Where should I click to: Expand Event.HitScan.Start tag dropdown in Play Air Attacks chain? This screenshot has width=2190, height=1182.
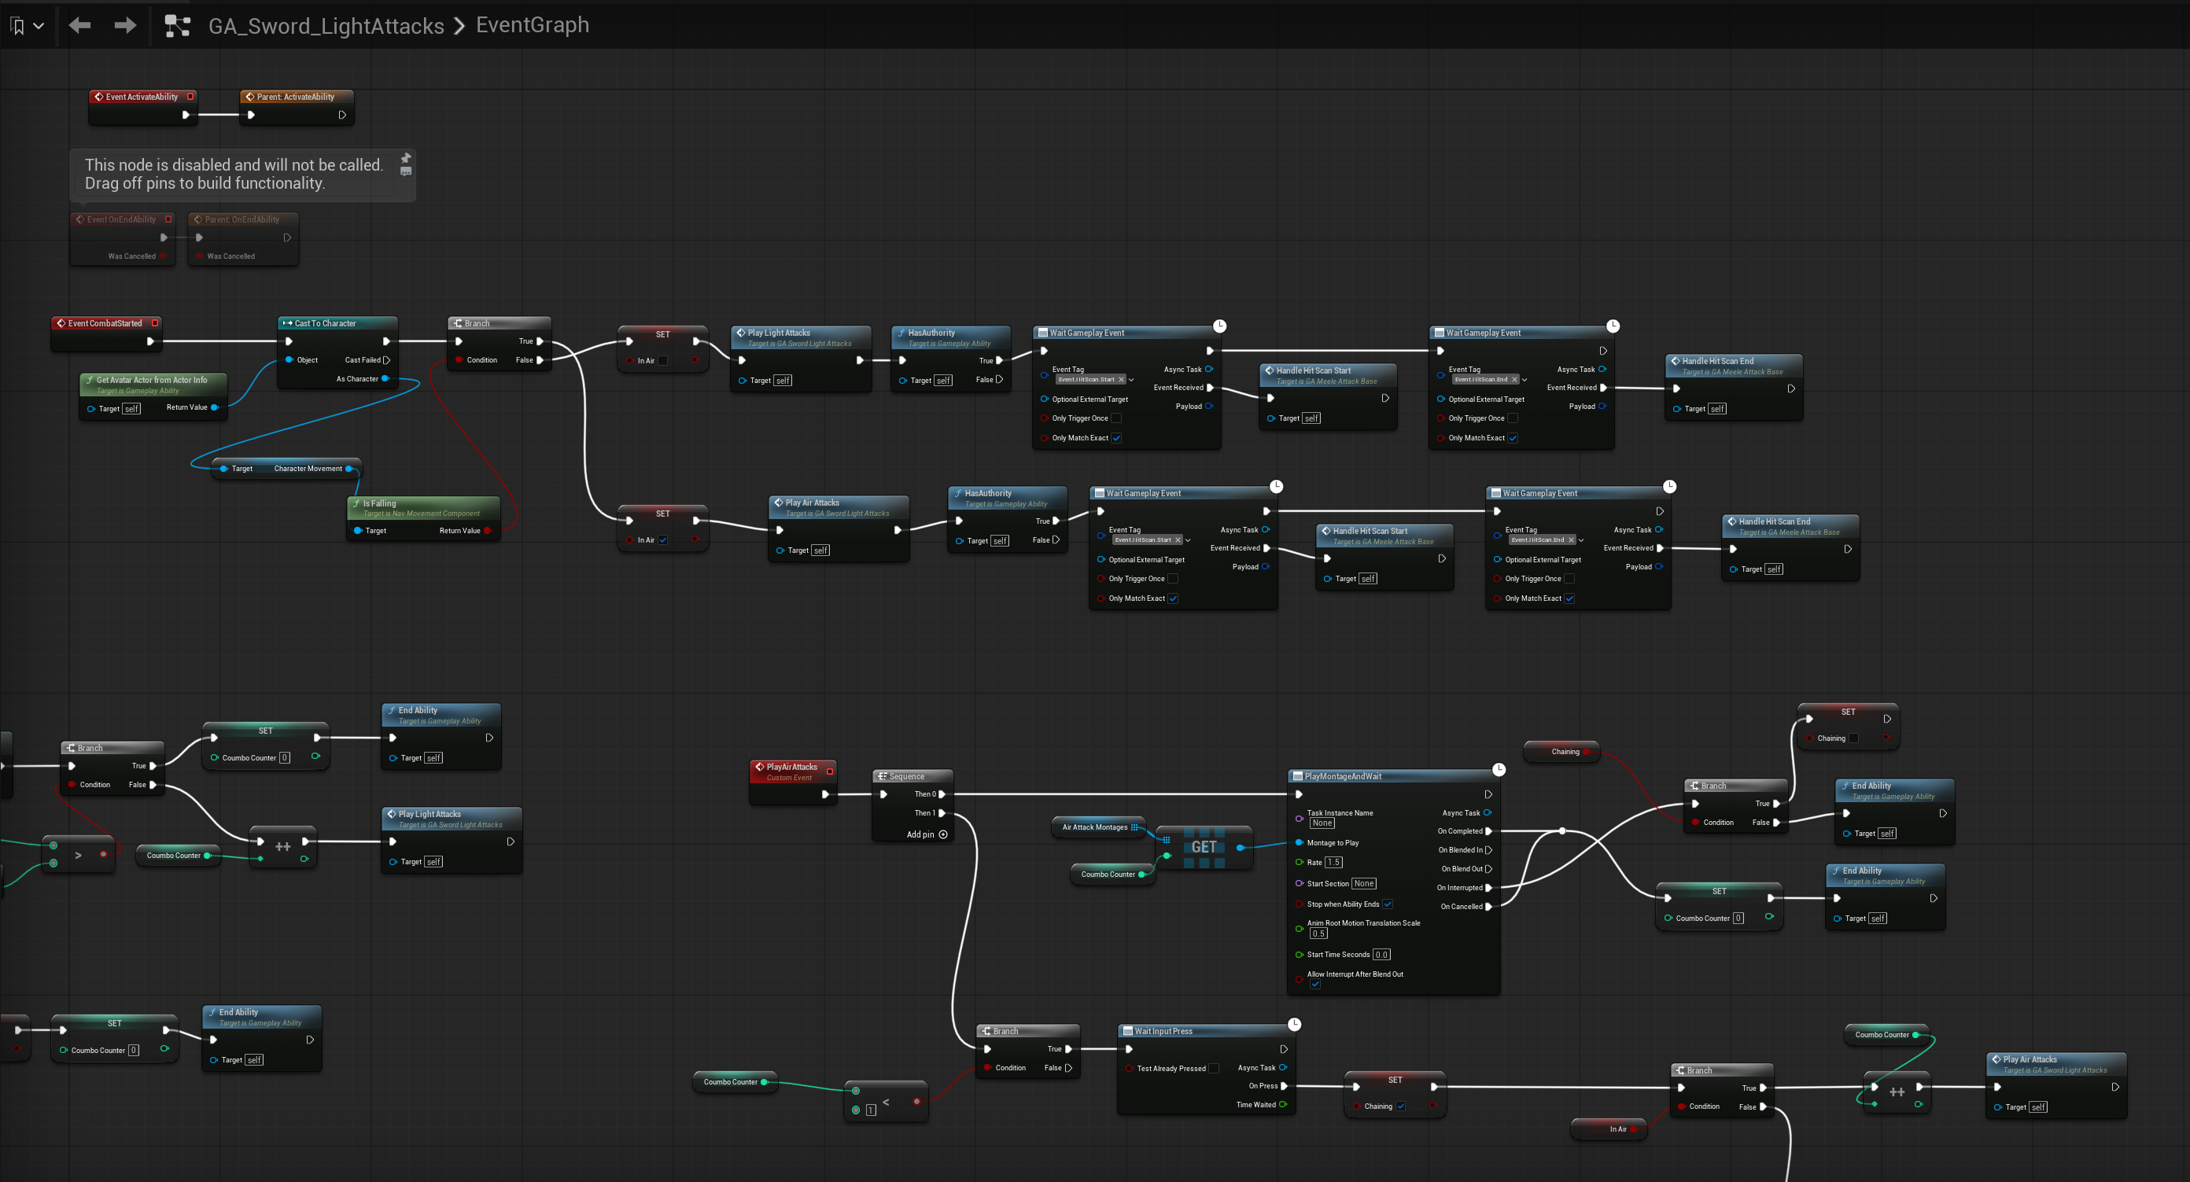tap(1188, 540)
